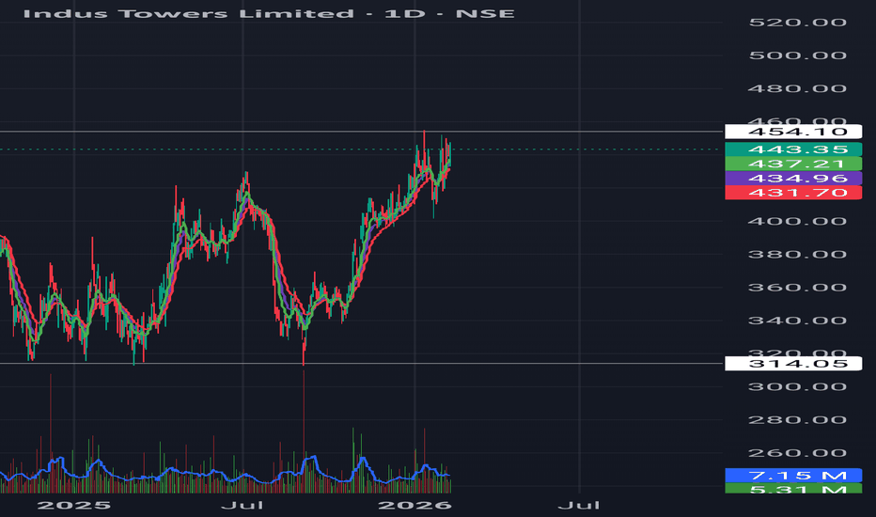Click the 260.00 price axis label
Screen dimensions: 876x517
coord(797,453)
